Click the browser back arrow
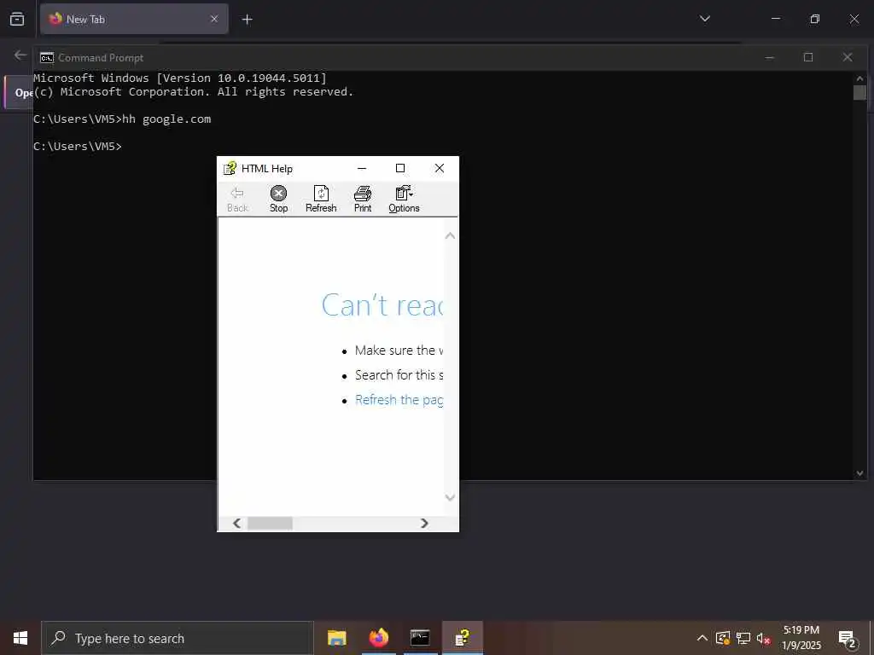Viewport: 874px width, 655px height. tap(20, 55)
